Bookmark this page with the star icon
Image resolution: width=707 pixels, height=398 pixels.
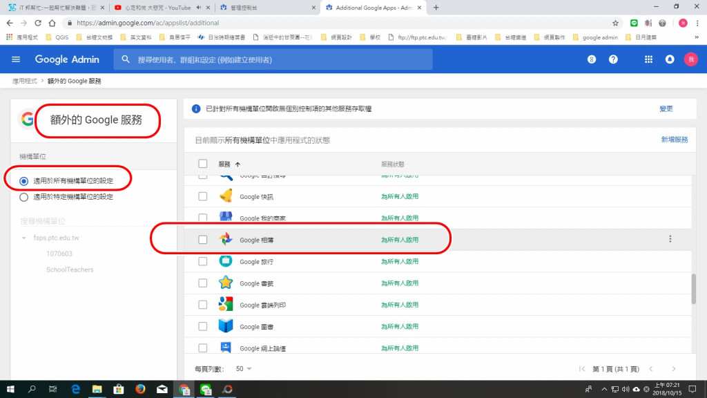tap(615, 23)
